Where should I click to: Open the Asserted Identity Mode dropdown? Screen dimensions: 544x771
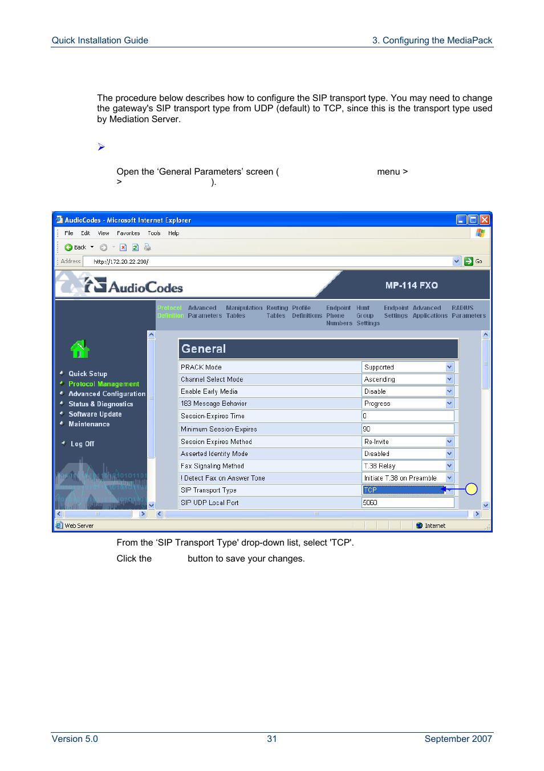click(449, 454)
